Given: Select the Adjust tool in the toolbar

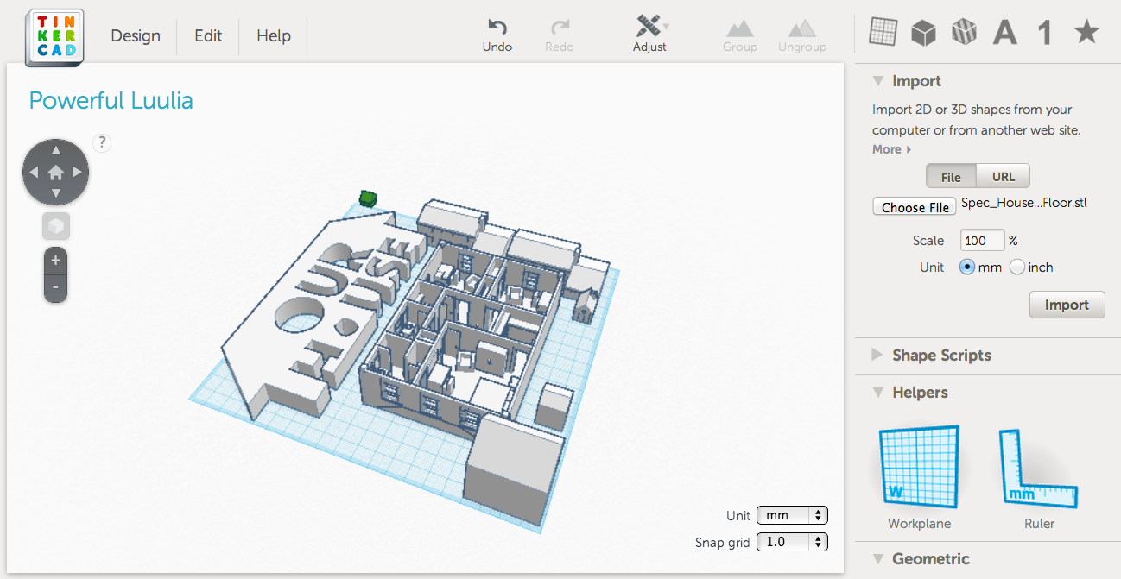Looking at the screenshot, I should 649,35.
